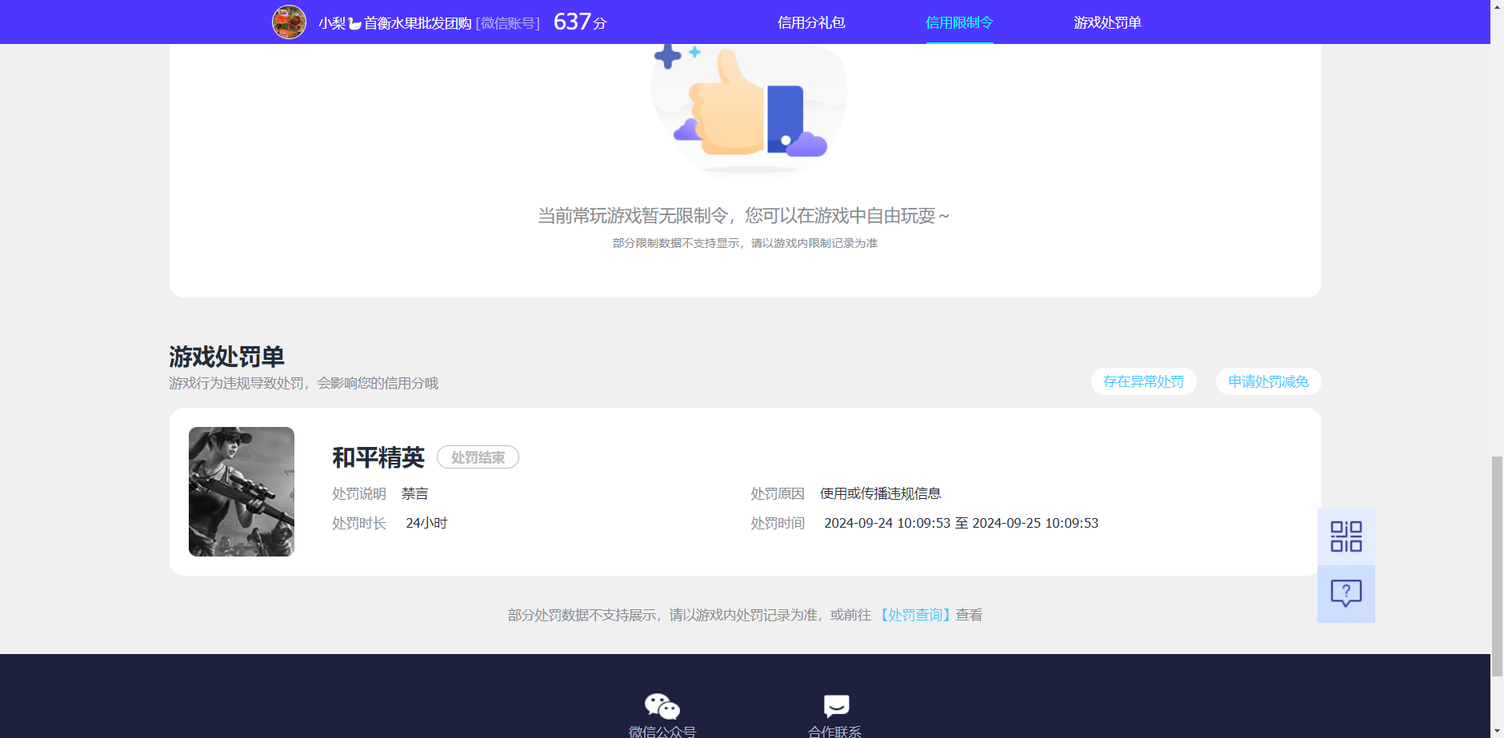Click the 合作联系 chat icon
This screenshot has width=1504, height=738.
(x=836, y=706)
